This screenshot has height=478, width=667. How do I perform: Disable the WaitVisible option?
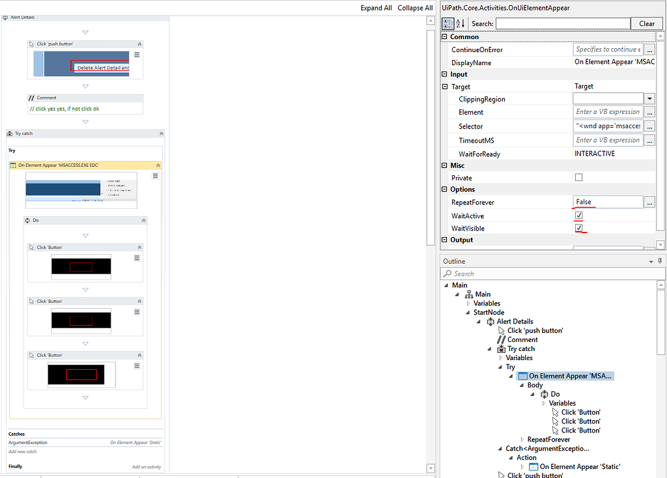pyautogui.click(x=578, y=228)
